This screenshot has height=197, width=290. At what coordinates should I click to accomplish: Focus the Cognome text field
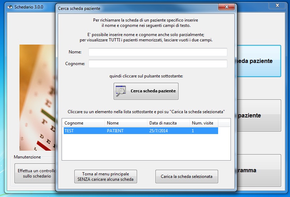[158, 64]
